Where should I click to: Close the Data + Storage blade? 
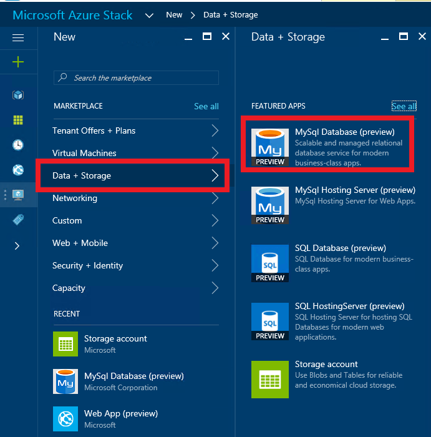[x=422, y=36]
